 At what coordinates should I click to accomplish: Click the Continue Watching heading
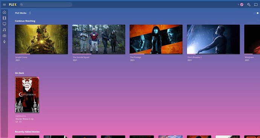(x=25, y=21)
